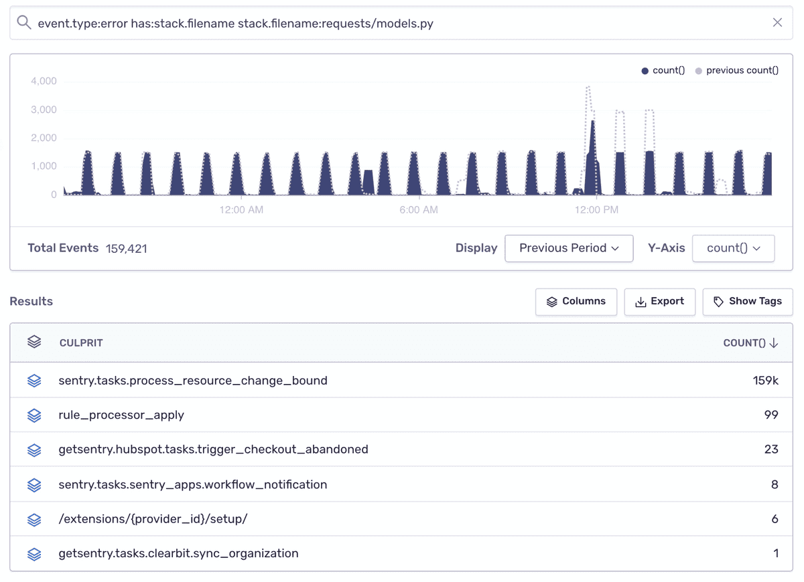Click the Export button

pyautogui.click(x=660, y=302)
